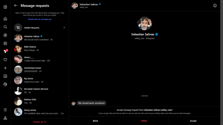This screenshot has width=223, height=125.
Task: Click the Create plus icon
Action: (5, 68)
